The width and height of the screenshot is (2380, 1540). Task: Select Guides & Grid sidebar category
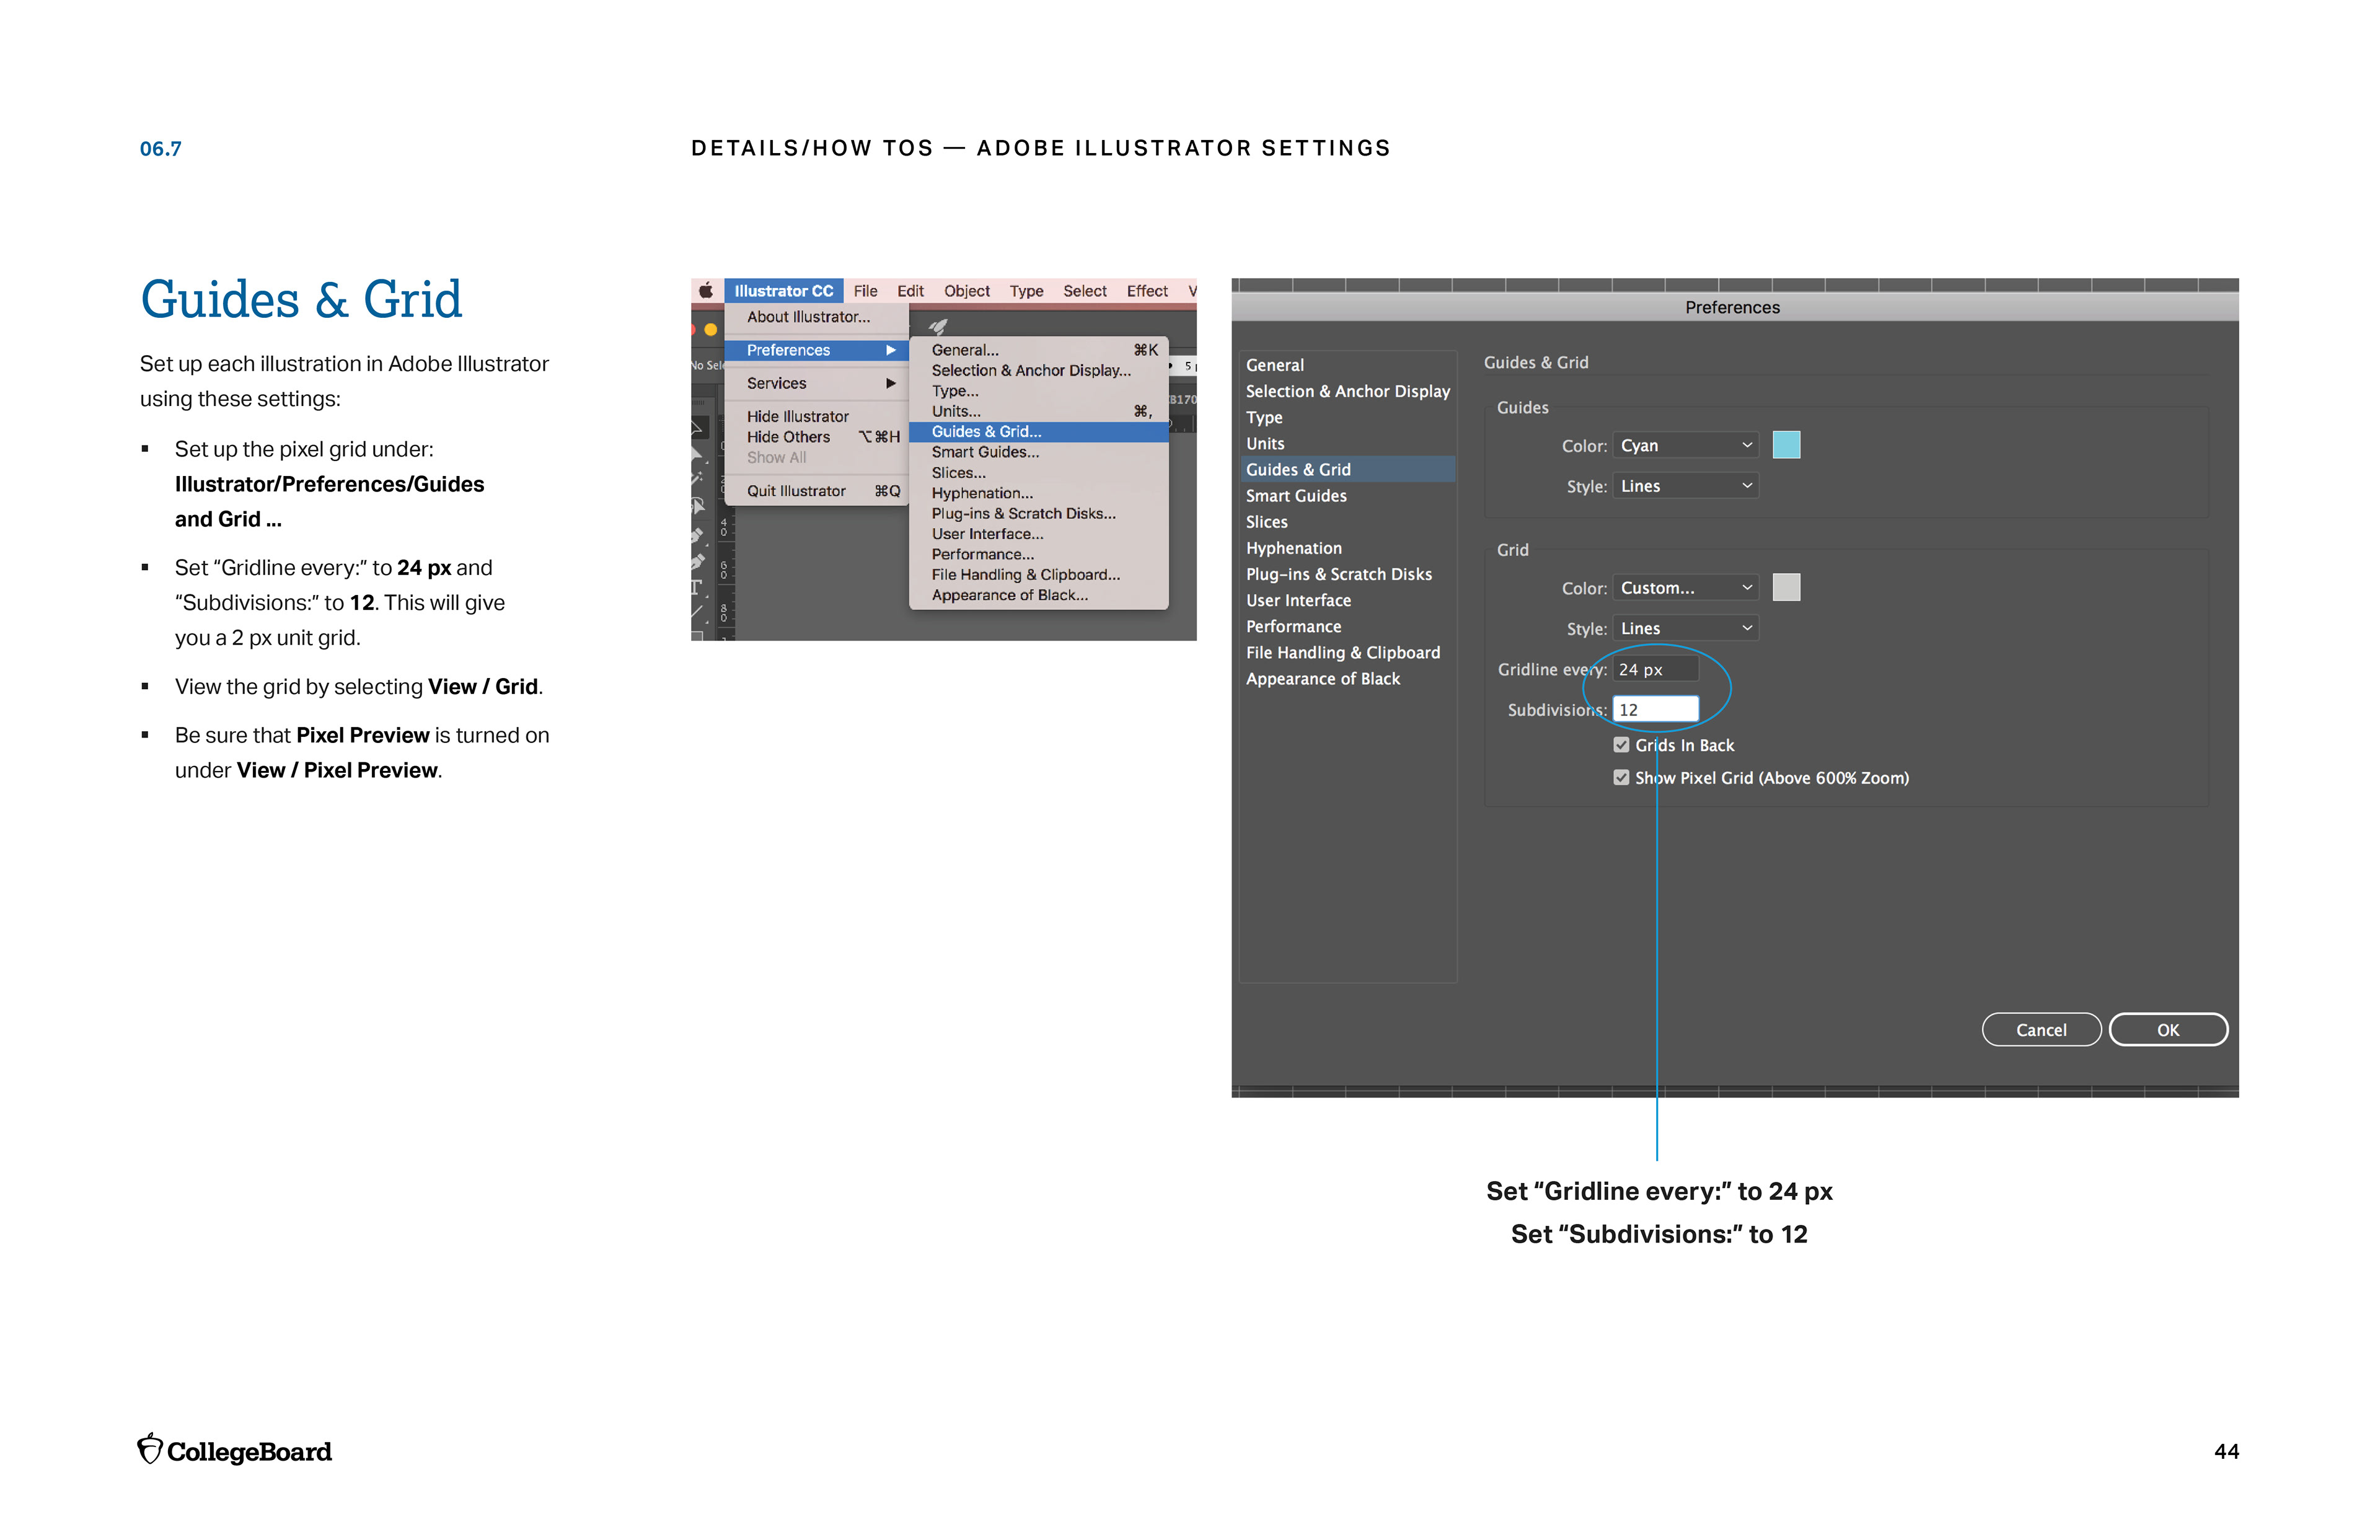1348,469
